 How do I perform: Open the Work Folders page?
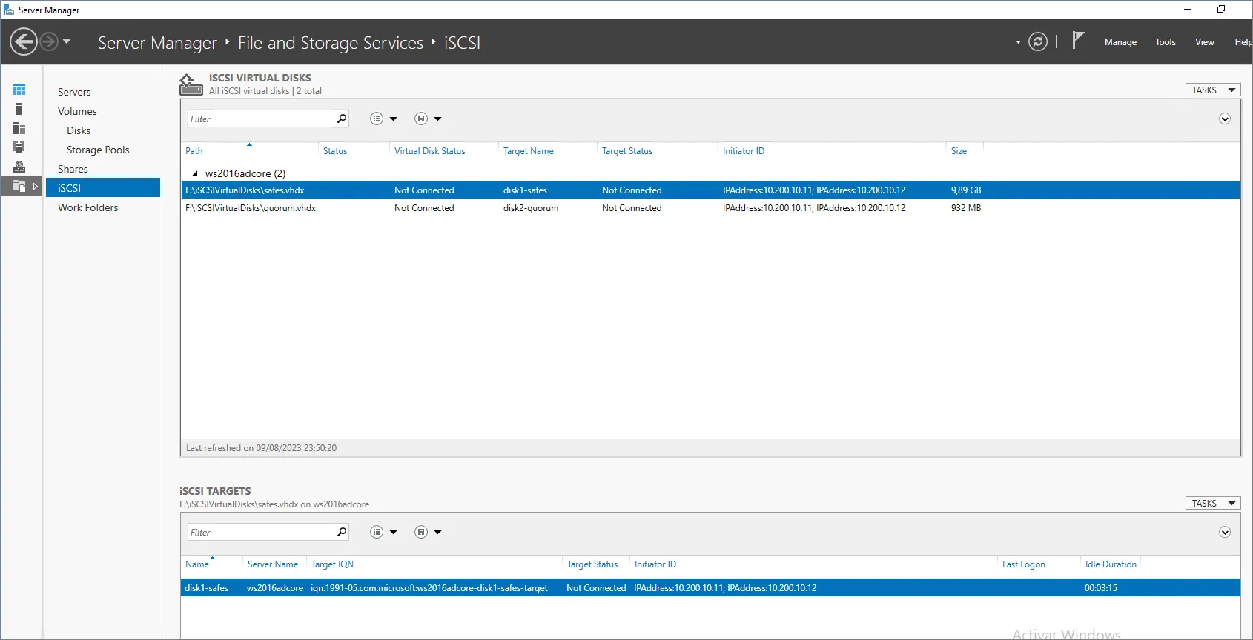[87, 207]
